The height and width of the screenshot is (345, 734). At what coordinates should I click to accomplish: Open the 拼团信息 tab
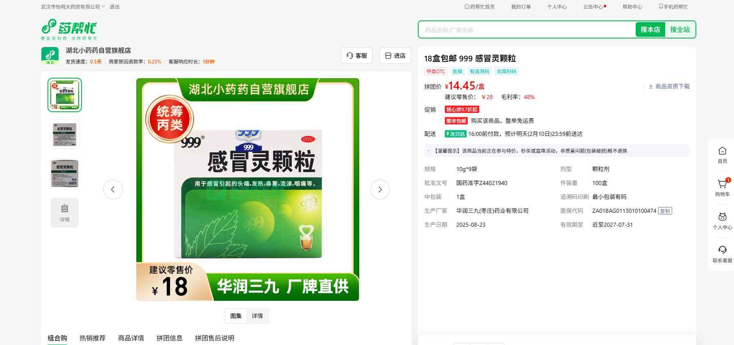point(169,338)
